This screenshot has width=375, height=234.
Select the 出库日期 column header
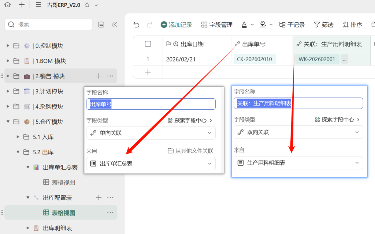click(197, 44)
